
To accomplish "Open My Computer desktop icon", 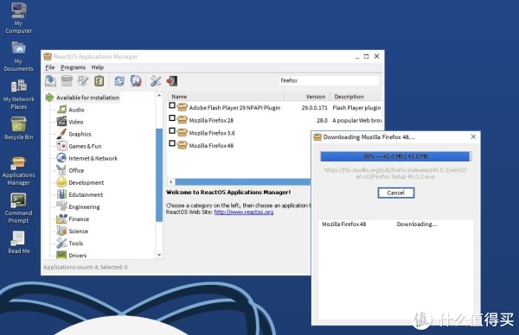I will (18, 18).
